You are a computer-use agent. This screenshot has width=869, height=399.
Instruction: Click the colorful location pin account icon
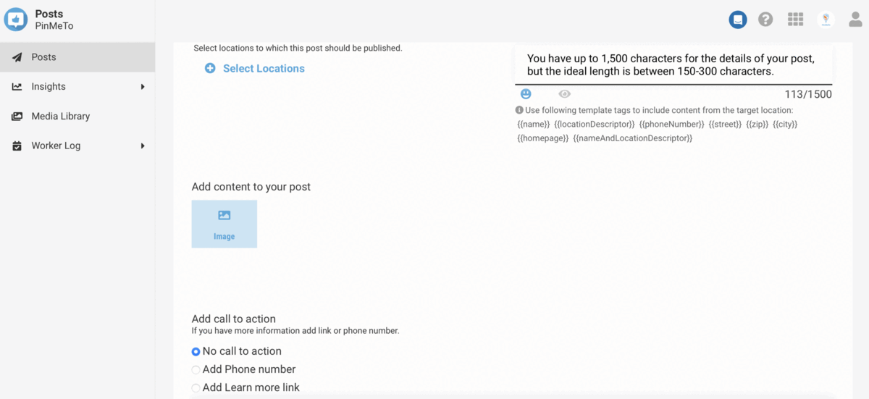(x=826, y=20)
